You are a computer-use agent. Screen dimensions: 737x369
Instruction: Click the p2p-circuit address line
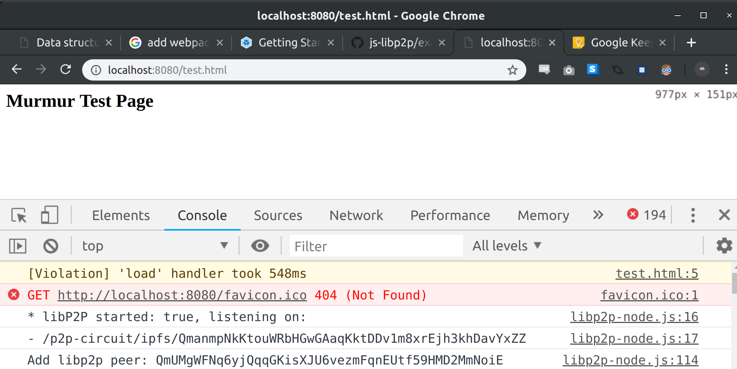[x=276, y=338]
